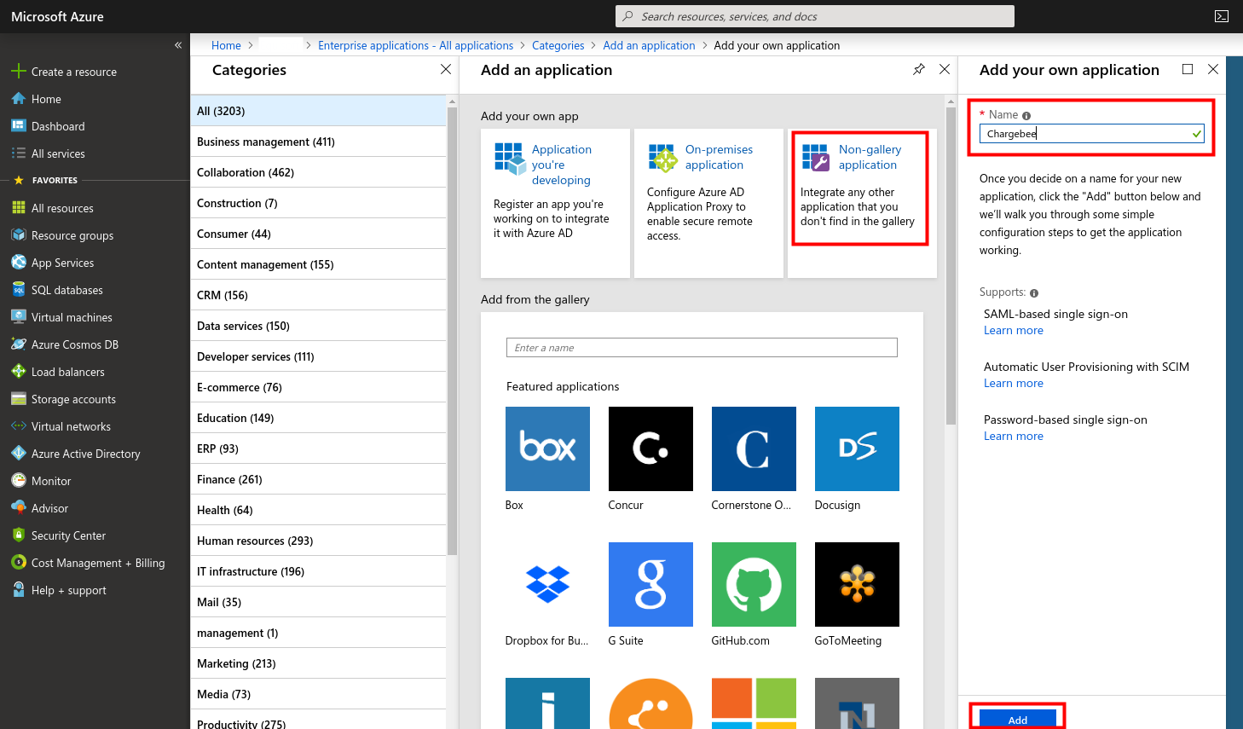Image resolution: width=1243 pixels, height=729 pixels.
Task: Open Azure Cosmos DB icon
Action: [19, 344]
